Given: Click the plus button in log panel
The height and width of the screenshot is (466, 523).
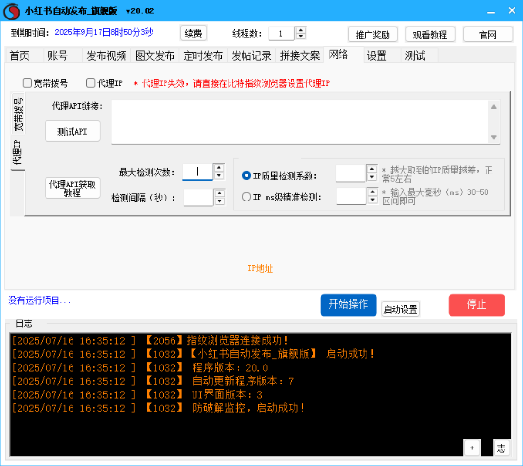Looking at the screenshot, I should (472, 448).
